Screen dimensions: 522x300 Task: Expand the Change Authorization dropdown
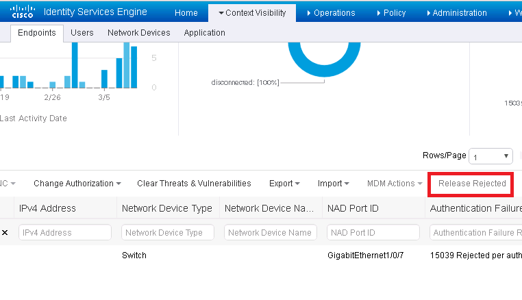coord(77,184)
